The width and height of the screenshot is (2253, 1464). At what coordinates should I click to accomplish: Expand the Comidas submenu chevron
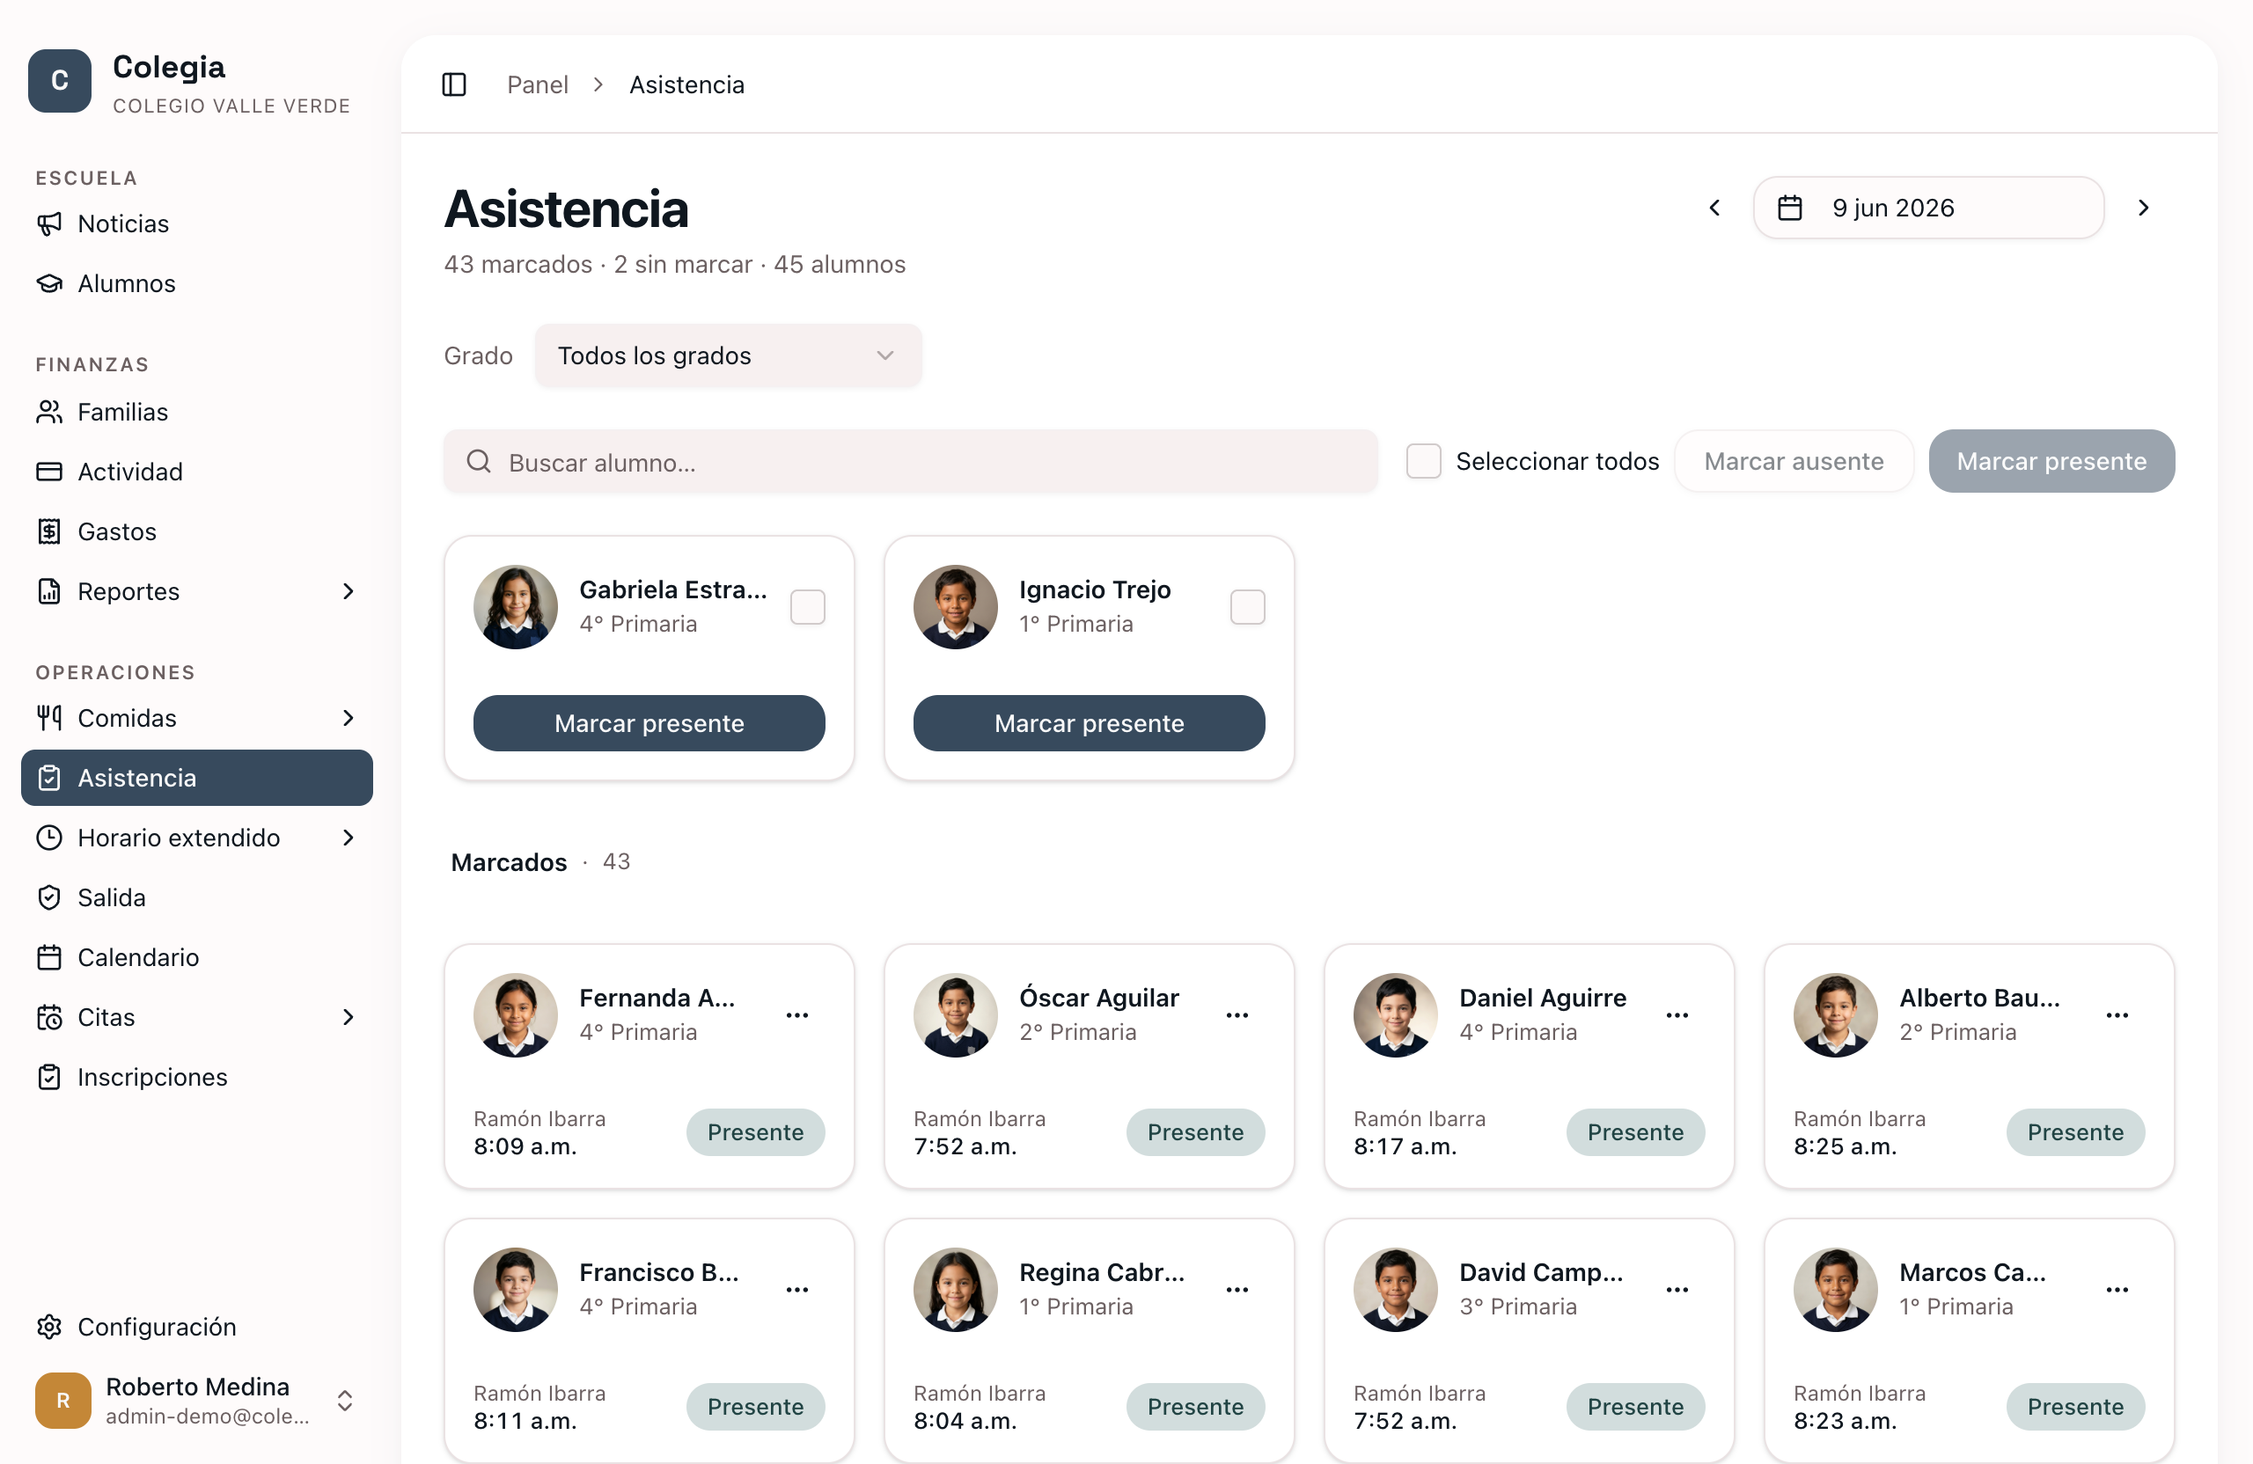coord(349,718)
